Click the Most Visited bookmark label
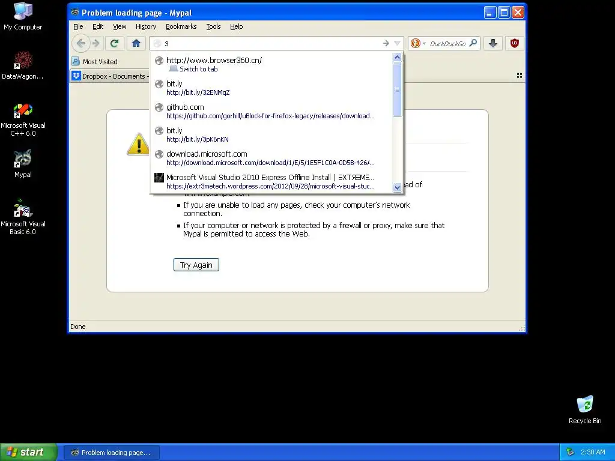 click(100, 62)
